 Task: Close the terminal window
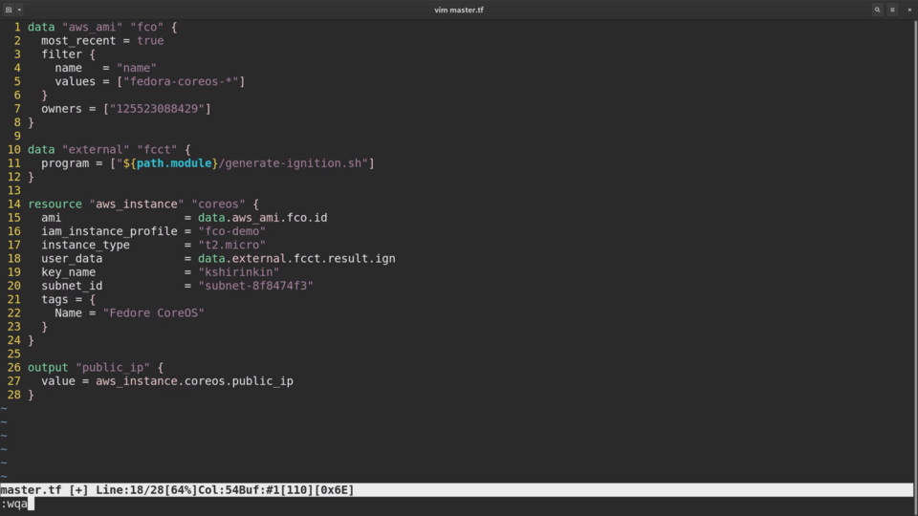[x=909, y=10]
